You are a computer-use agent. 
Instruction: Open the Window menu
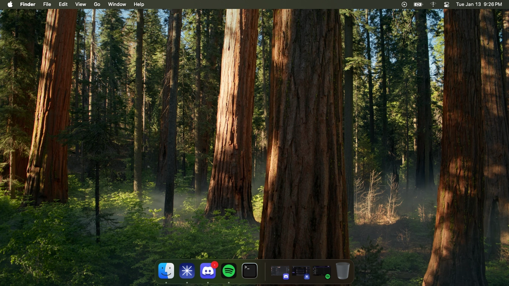pos(117,4)
